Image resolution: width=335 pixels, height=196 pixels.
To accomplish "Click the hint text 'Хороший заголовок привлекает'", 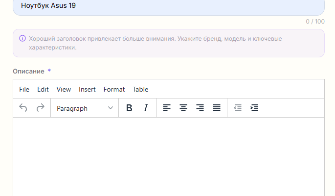I will pyautogui.click(x=76, y=39).
